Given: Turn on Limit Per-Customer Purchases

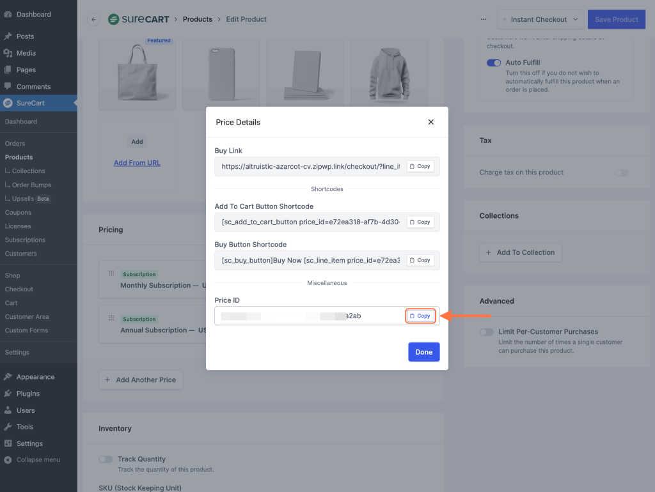Looking at the screenshot, I should 487,332.
